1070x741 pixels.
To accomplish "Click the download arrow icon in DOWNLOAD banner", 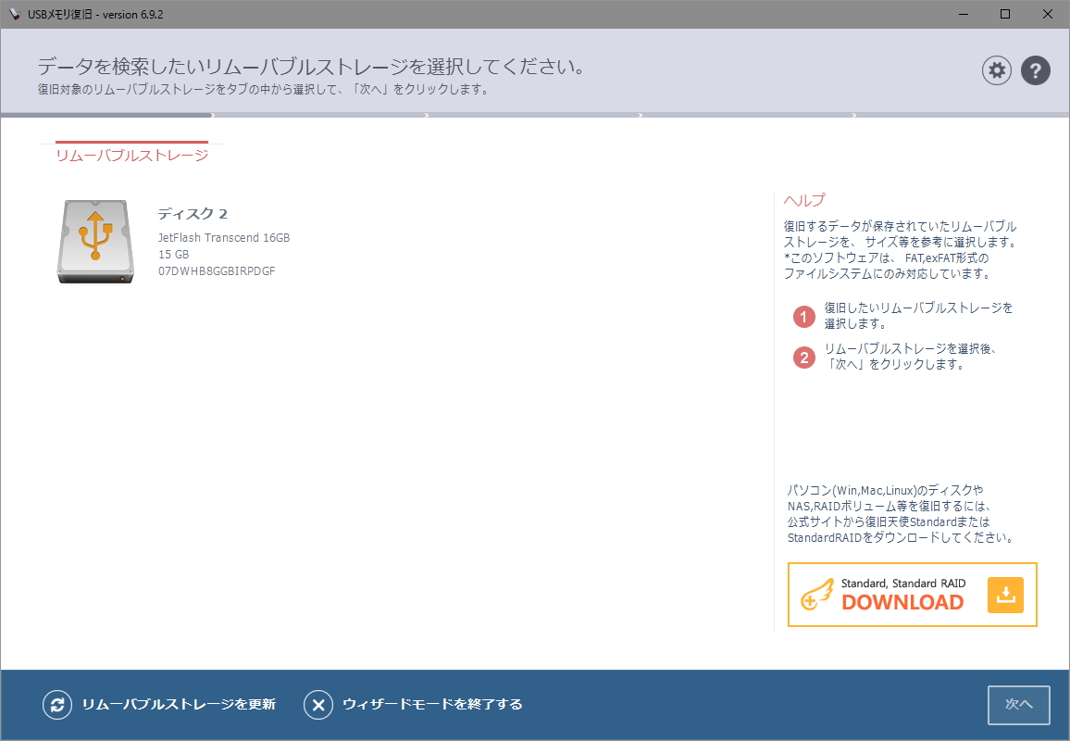I will [1005, 595].
